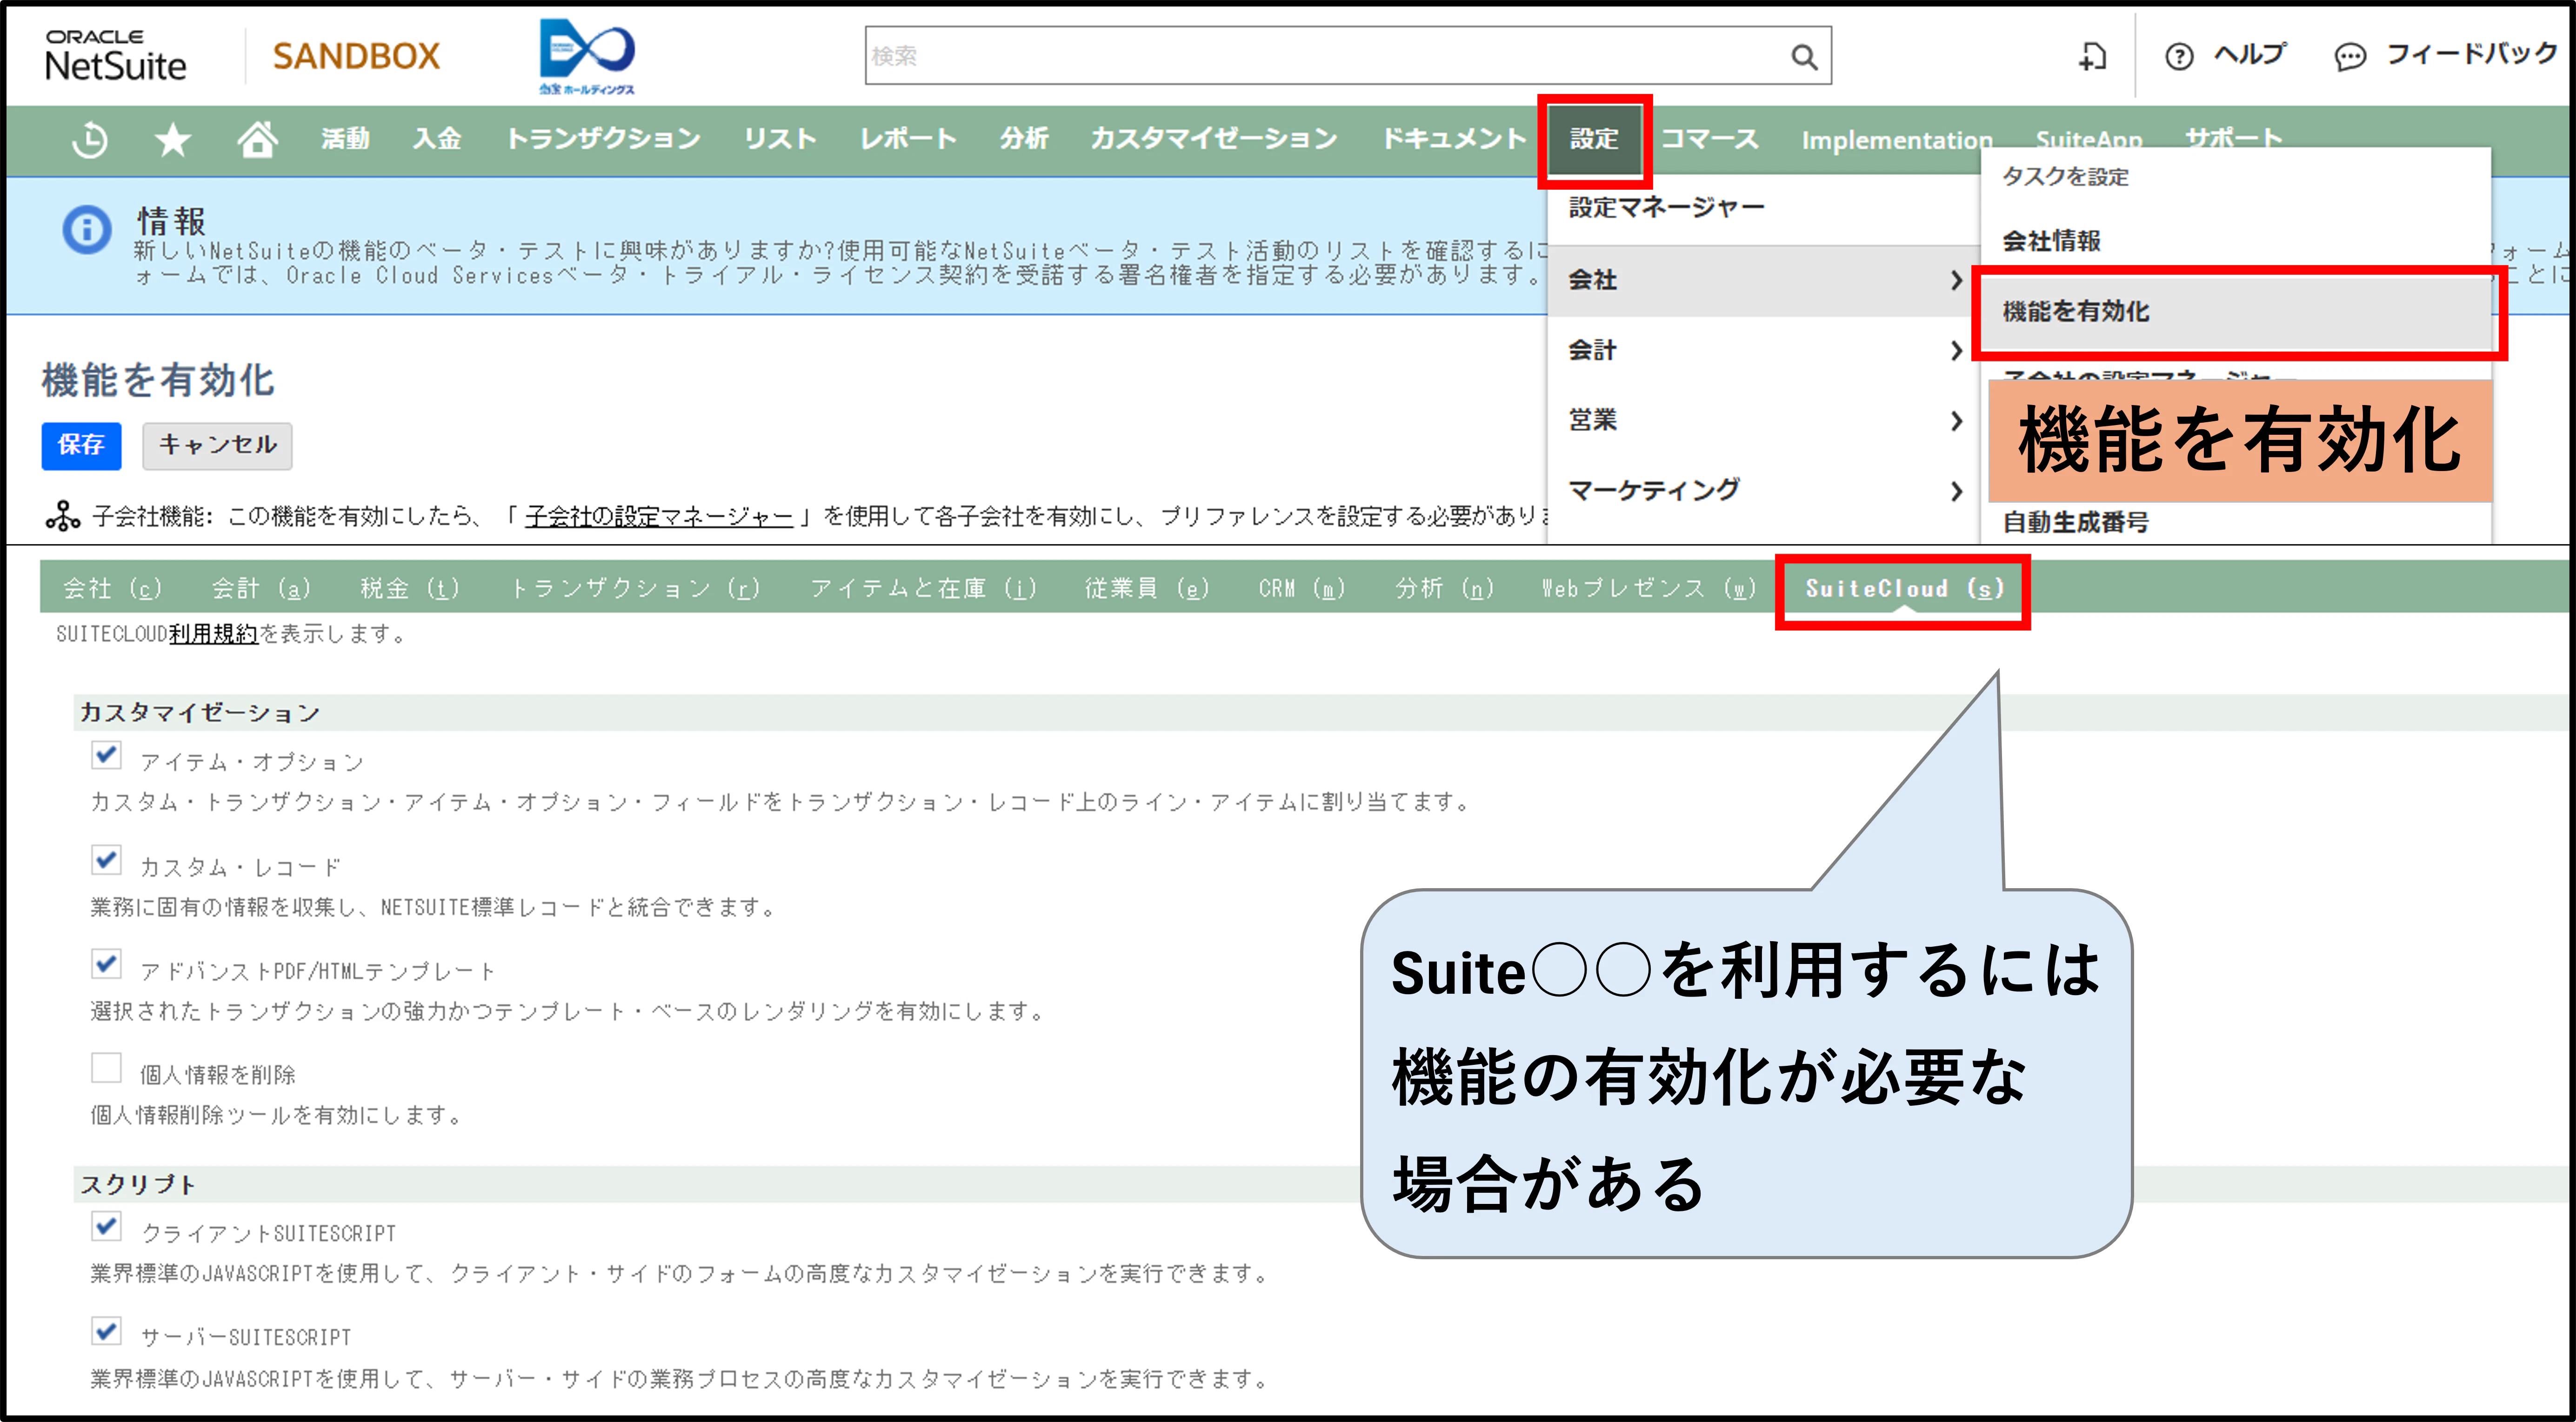Viewport: 2576px width, 1422px height.
Task: Toggle the サーバーSUITESCRIPT checkbox
Action: [x=106, y=1331]
